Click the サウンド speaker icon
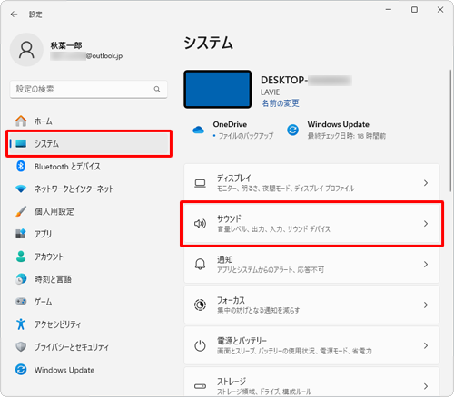This screenshot has width=454, height=397. tap(200, 224)
